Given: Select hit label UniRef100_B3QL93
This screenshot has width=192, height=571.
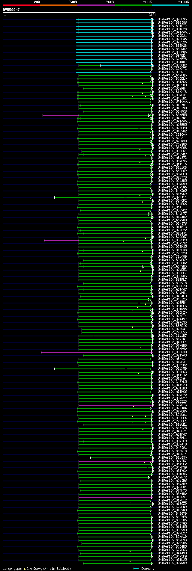Looking at the screenshot, I should [172, 540].
